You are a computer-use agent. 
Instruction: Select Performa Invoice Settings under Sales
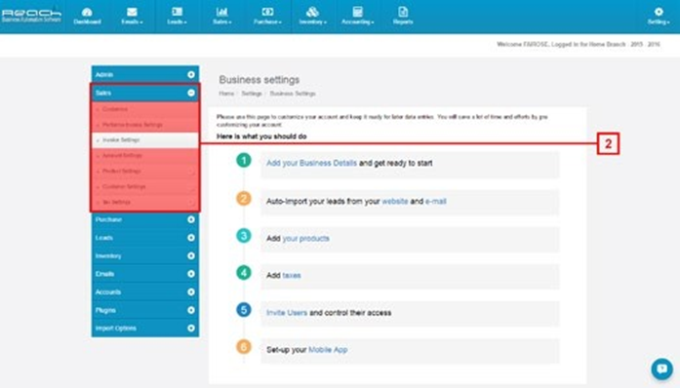pos(145,125)
